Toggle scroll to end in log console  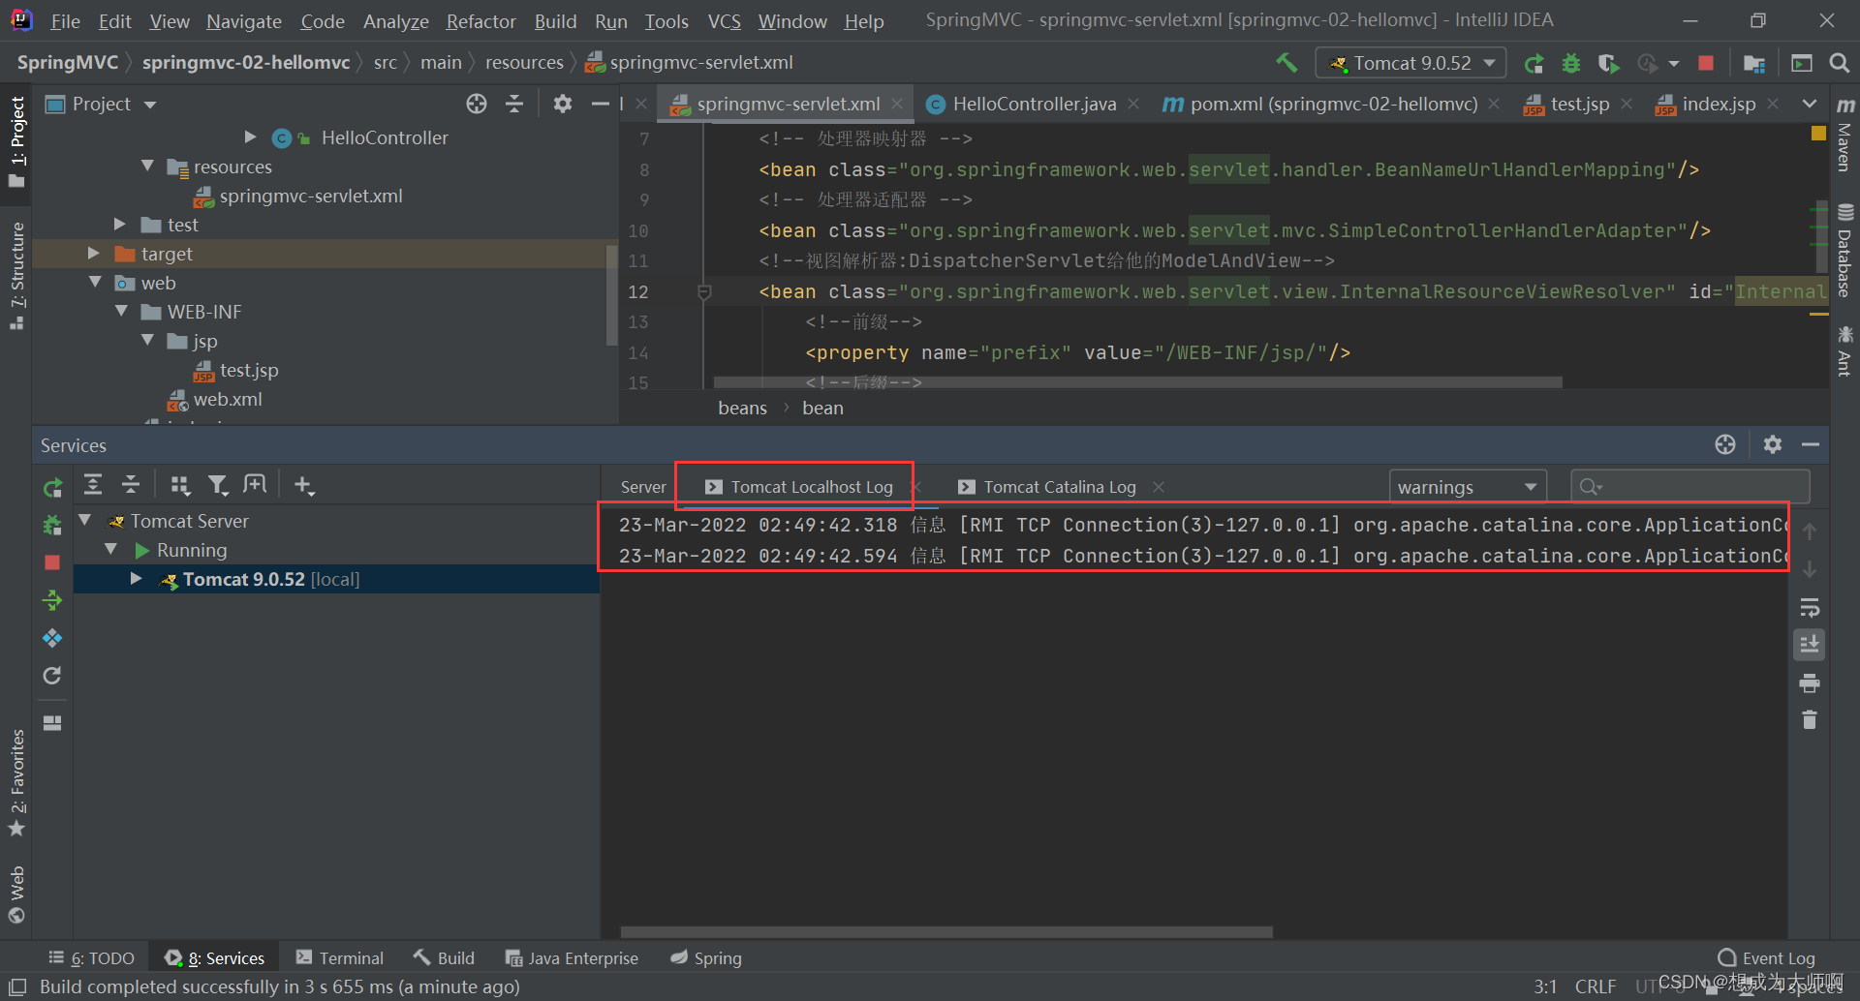point(1809,645)
